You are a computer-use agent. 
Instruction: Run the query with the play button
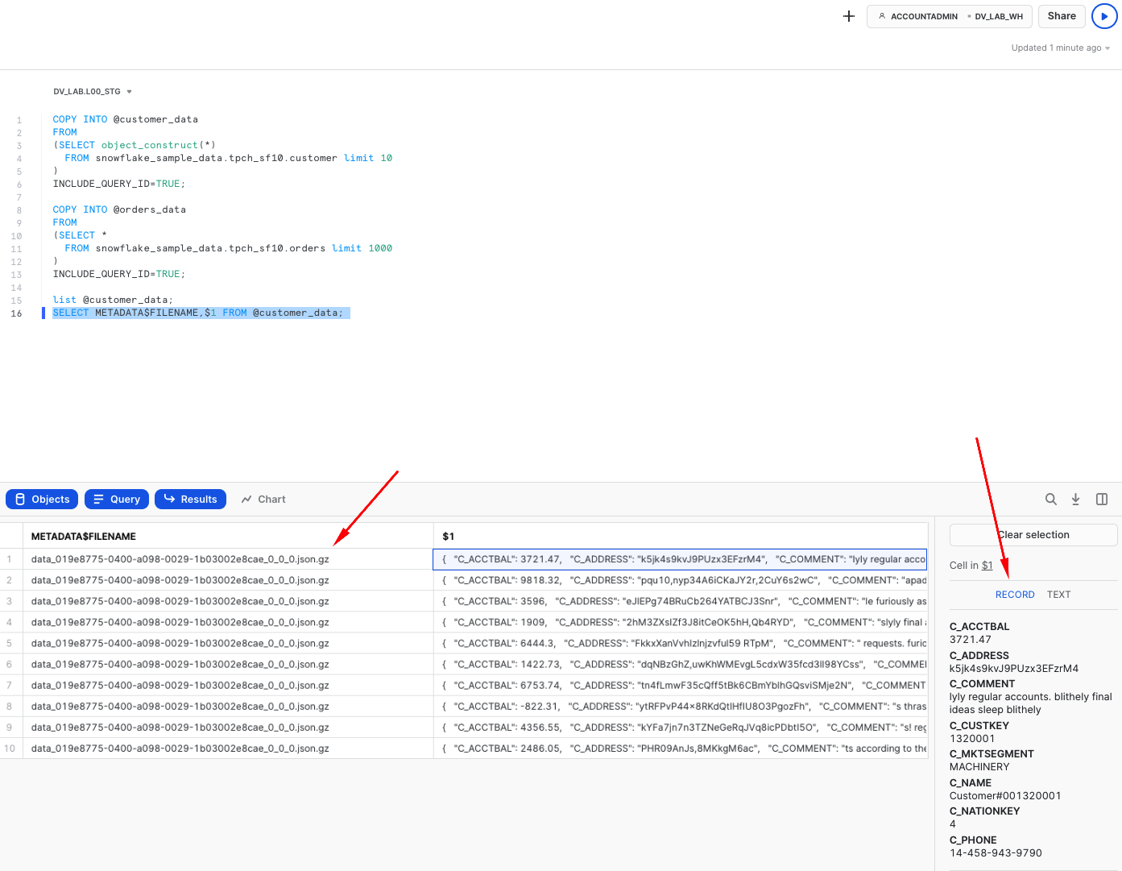[1104, 16]
